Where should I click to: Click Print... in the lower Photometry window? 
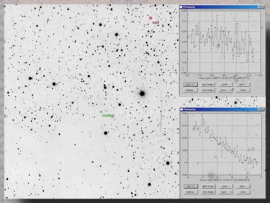tap(243, 186)
